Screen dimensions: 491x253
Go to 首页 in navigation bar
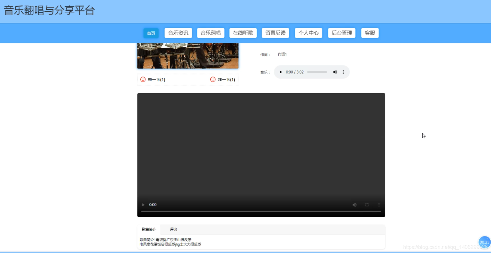(x=151, y=33)
